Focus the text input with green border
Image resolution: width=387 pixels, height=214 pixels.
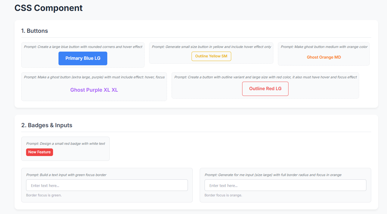(107, 185)
